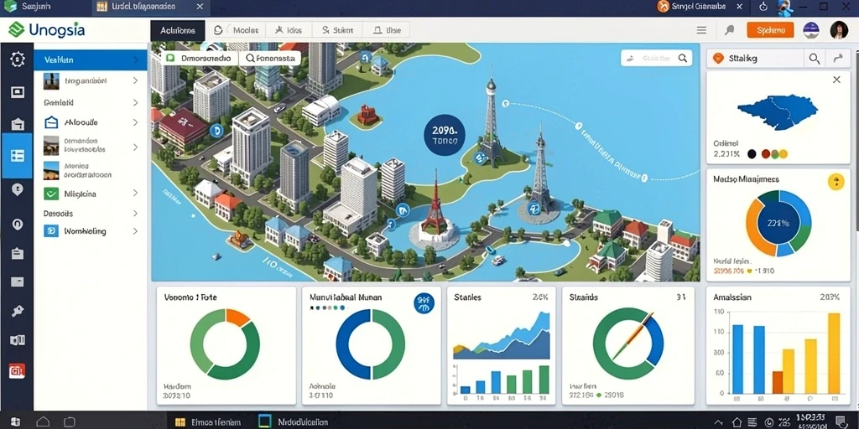Select the monitor icon in left sidebar
Screen dimensions: 859x429
(18, 92)
